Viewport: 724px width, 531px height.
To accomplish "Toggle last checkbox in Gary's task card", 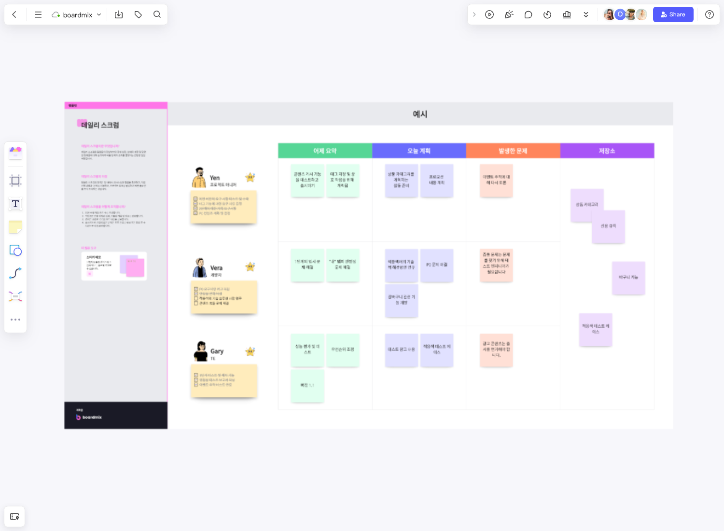I will point(196,385).
